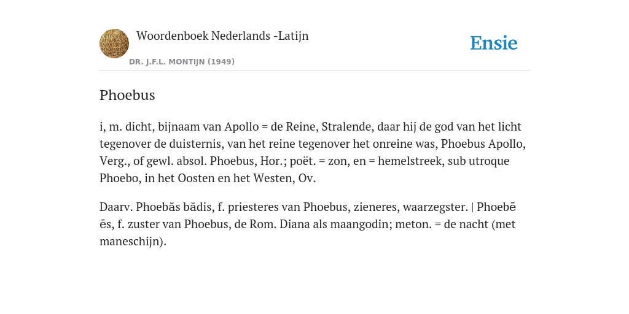Click the horizontal divider under the header
This screenshot has height=314, width=629.
[x=314, y=71]
